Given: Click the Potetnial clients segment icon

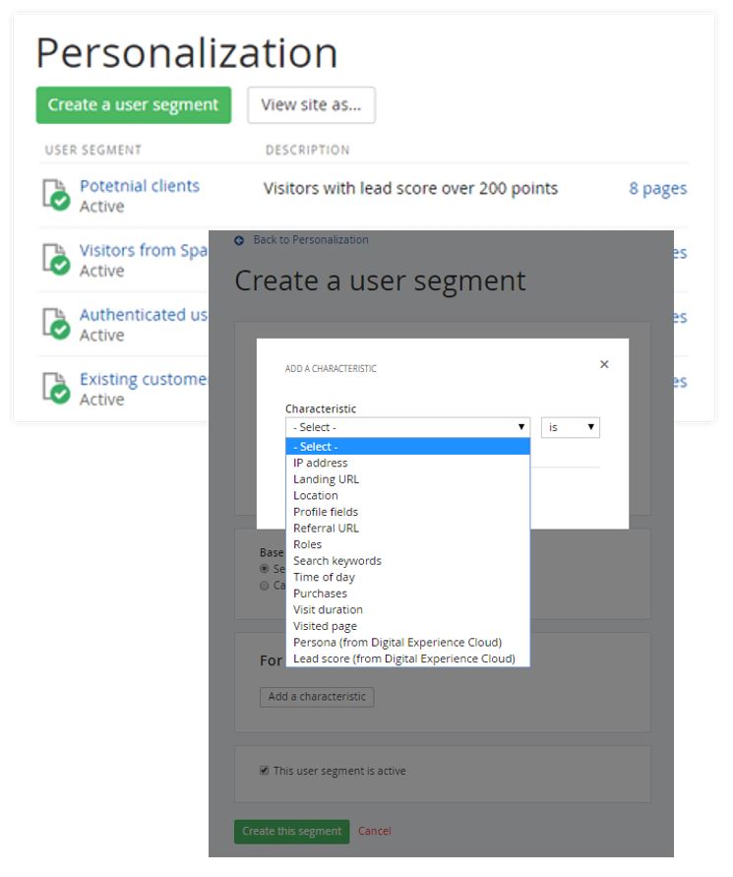Looking at the screenshot, I should [x=51, y=193].
